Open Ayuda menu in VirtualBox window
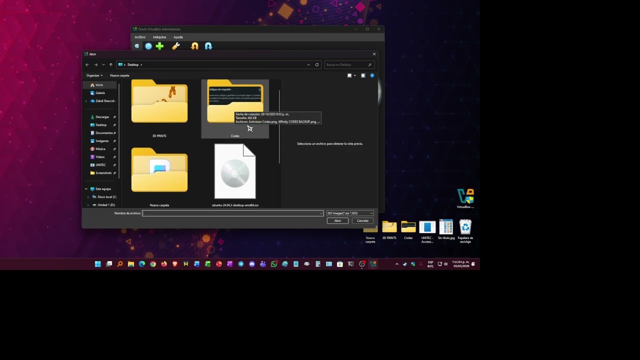Viewport: 640px width, 360px height. (x=178, y=37)
